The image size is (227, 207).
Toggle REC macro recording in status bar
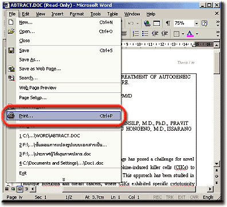pos(158,197)
